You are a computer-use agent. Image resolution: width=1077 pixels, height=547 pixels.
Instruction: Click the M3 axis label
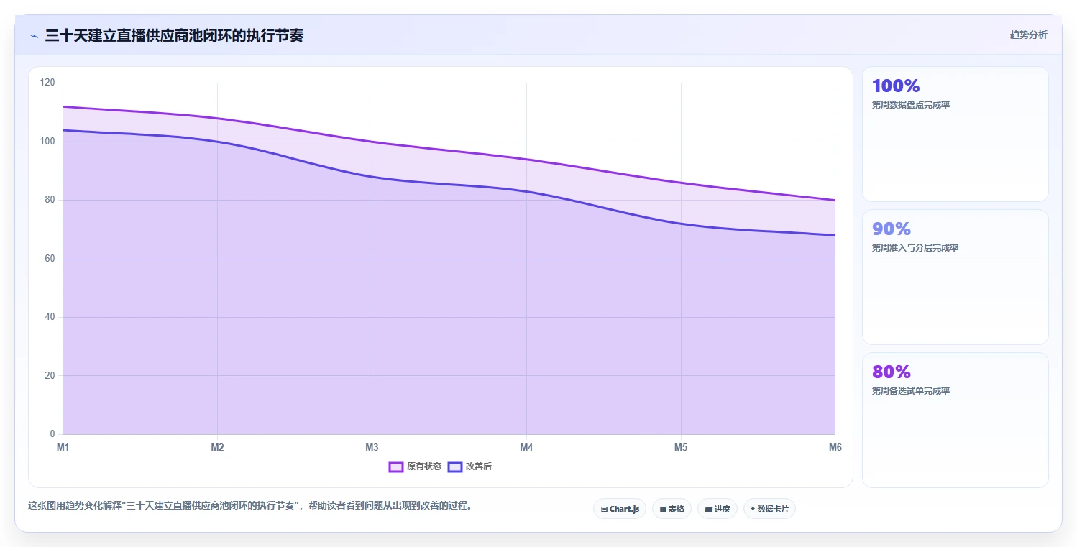[x=372, y=447]
